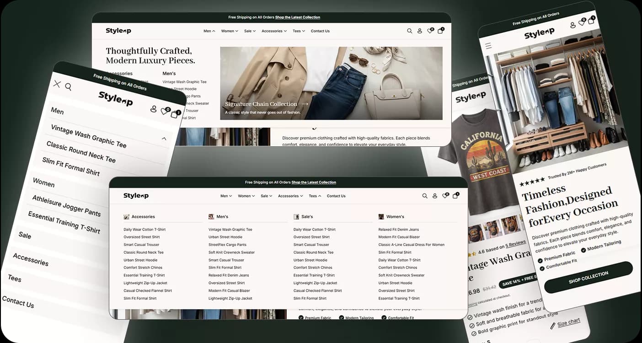
Task: Expand Sale dropdown in top desktop nav
Action: (x=250, y=31)
